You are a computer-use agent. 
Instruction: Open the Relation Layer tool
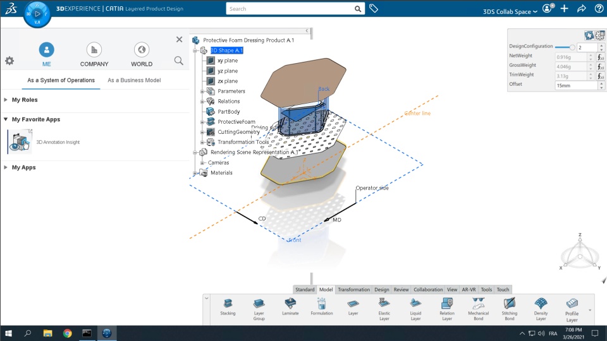click(447, 309)
